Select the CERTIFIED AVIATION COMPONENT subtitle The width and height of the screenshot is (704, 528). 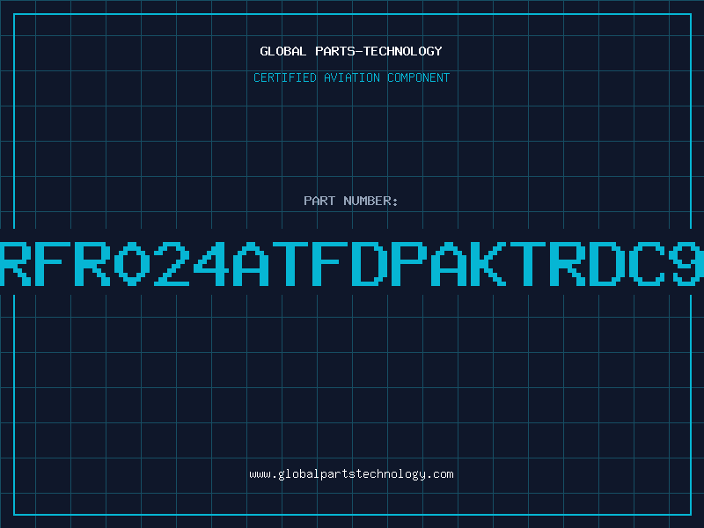point(351,77)
